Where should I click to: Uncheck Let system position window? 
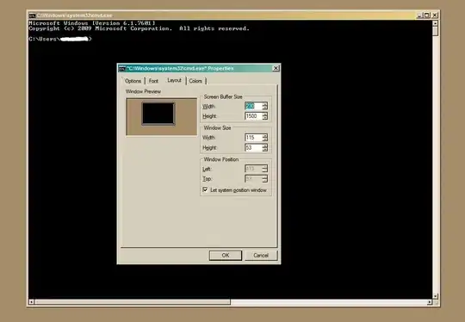205,189
